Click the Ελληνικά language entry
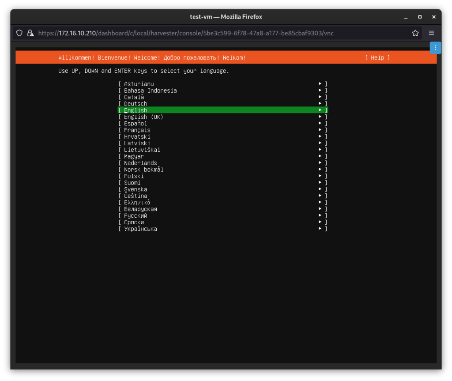 [x=222, y=203]
